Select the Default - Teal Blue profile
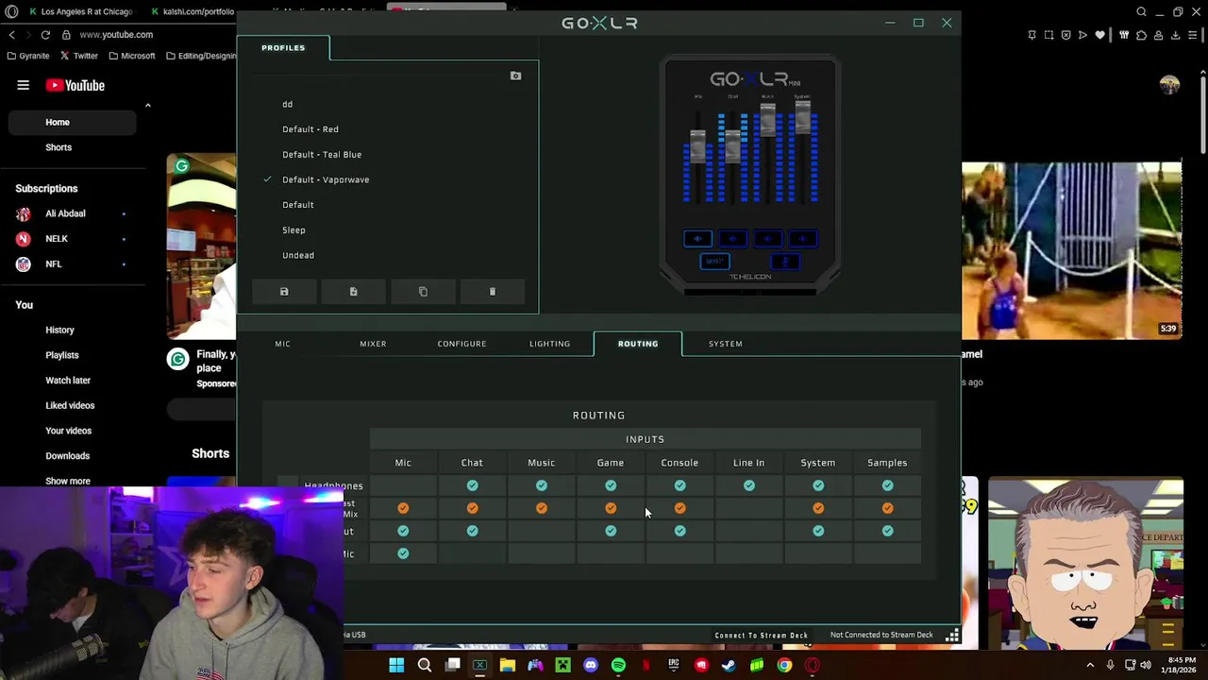This screenshot has width=1208, height=680. tap(322, 155)
